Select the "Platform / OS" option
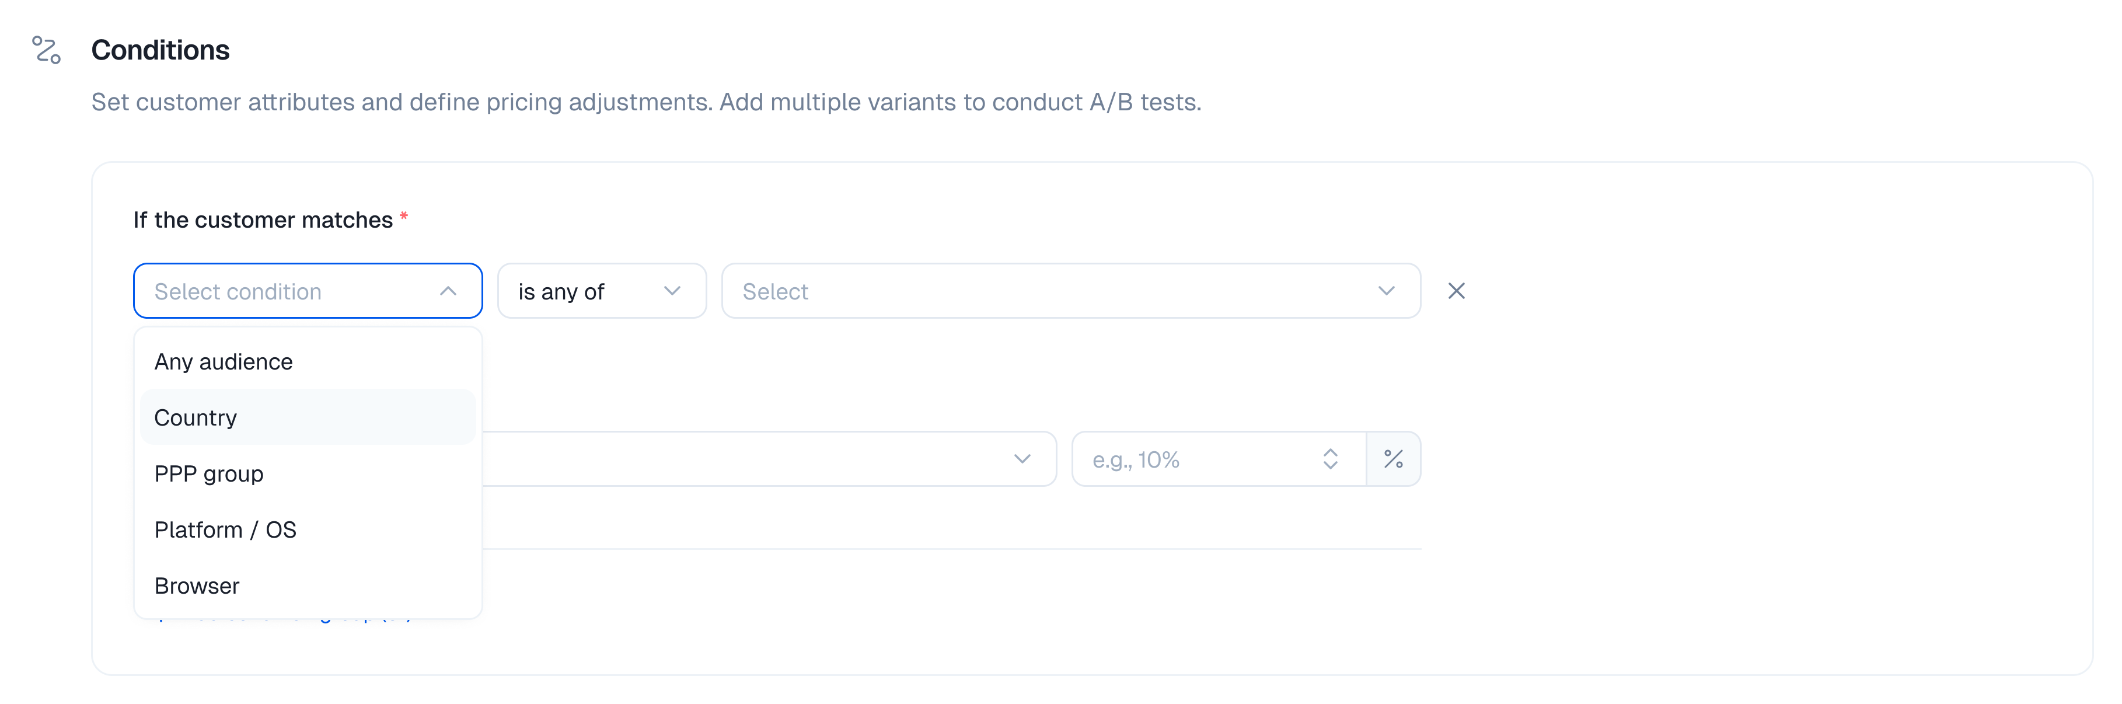 coord(225,530)
